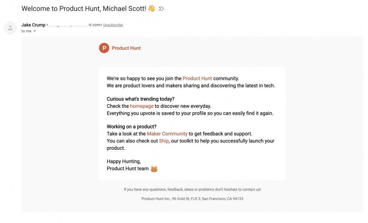Viewport: 368px width, 223px height.
Task: Click the Product Hunt Inc. address line
Action: (192, 199)
